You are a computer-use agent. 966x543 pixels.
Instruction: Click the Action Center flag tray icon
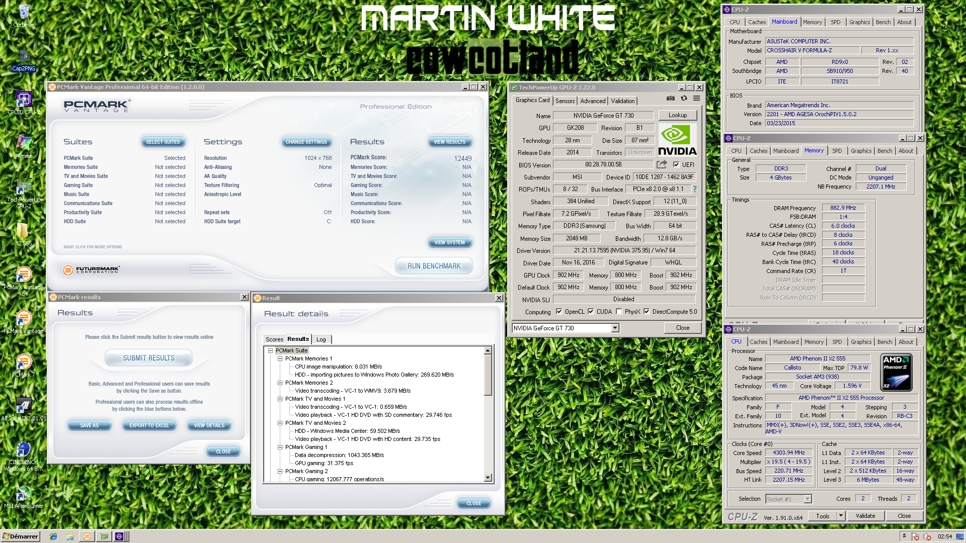point(915,536)
